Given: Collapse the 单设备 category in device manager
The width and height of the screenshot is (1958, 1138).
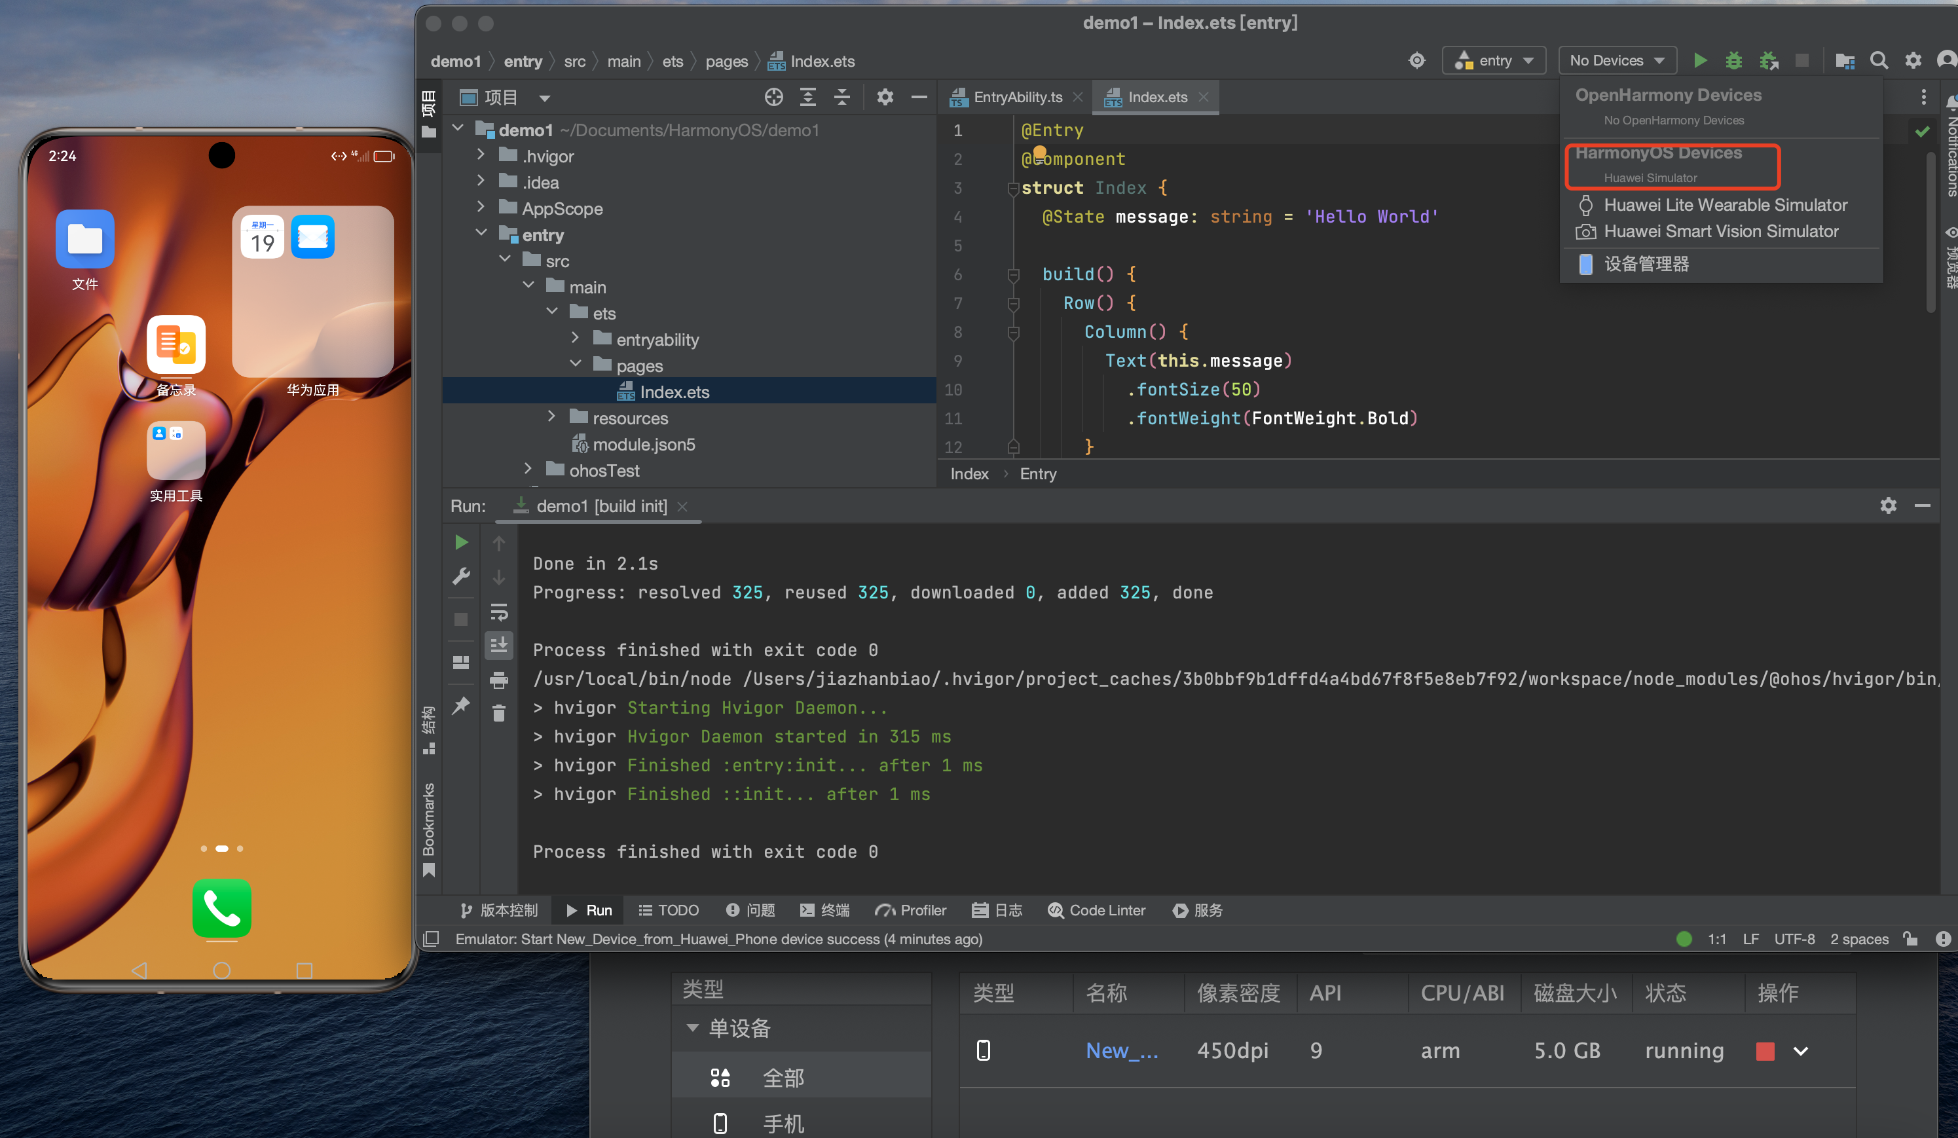Looking at the screenshot, I should 692,1028.
